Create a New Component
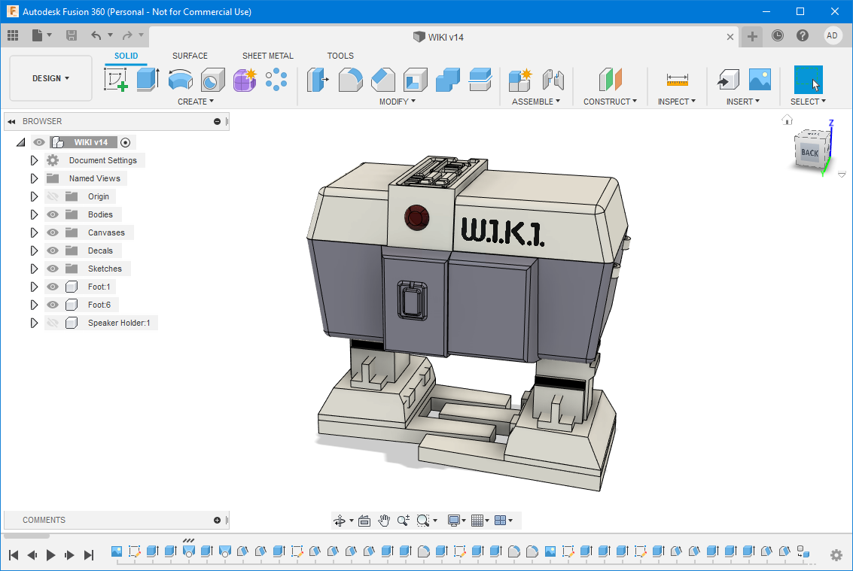 [x=520, y=80]
